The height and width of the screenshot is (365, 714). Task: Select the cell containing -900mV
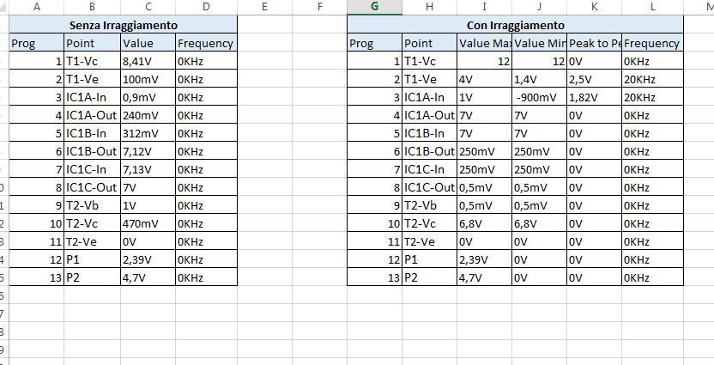[539, 98]
